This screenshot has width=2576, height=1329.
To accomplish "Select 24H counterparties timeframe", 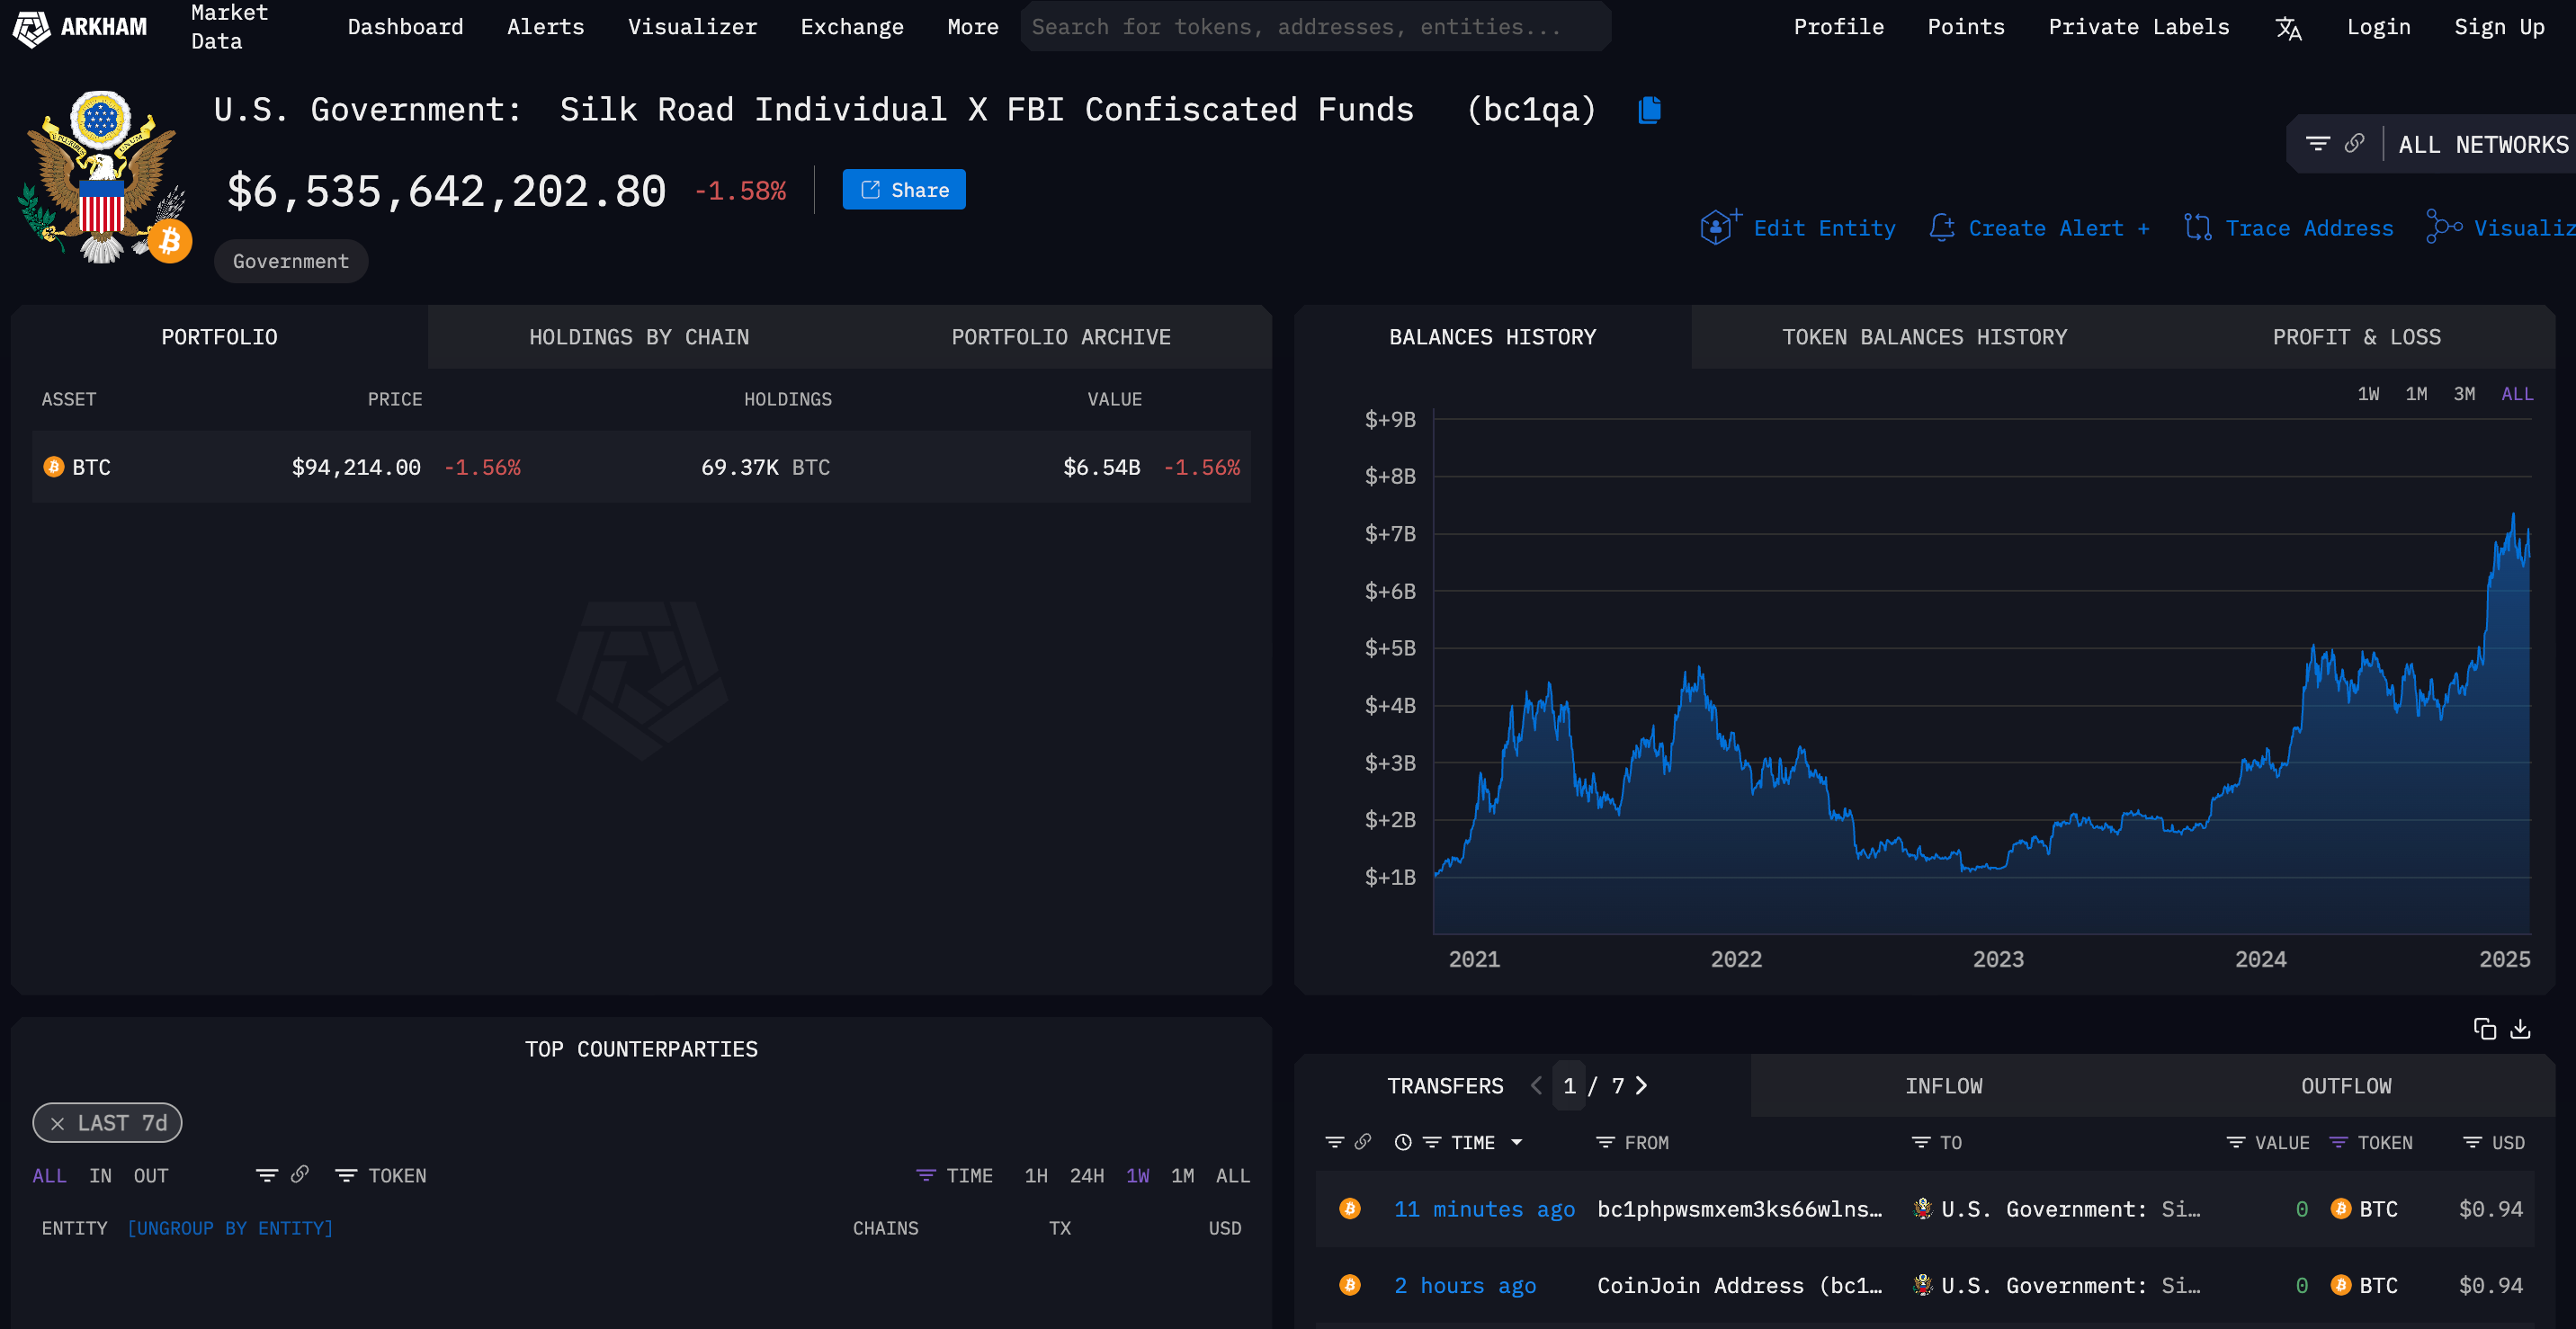I will coord(1087,1176).
